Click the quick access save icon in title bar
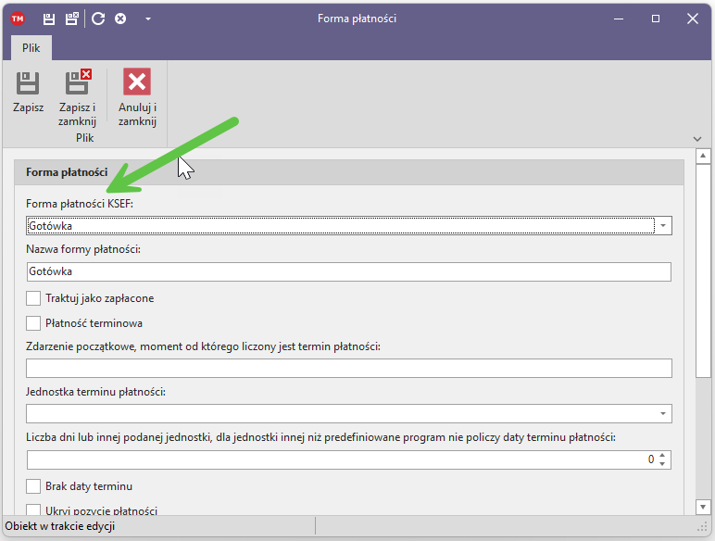Viewport: 715px width, 541px height. (x=49, y=19)
